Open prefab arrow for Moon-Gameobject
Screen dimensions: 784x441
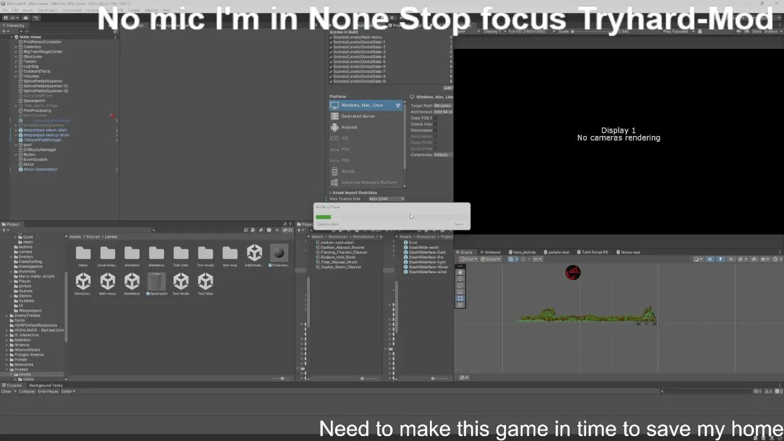[116, 170]
